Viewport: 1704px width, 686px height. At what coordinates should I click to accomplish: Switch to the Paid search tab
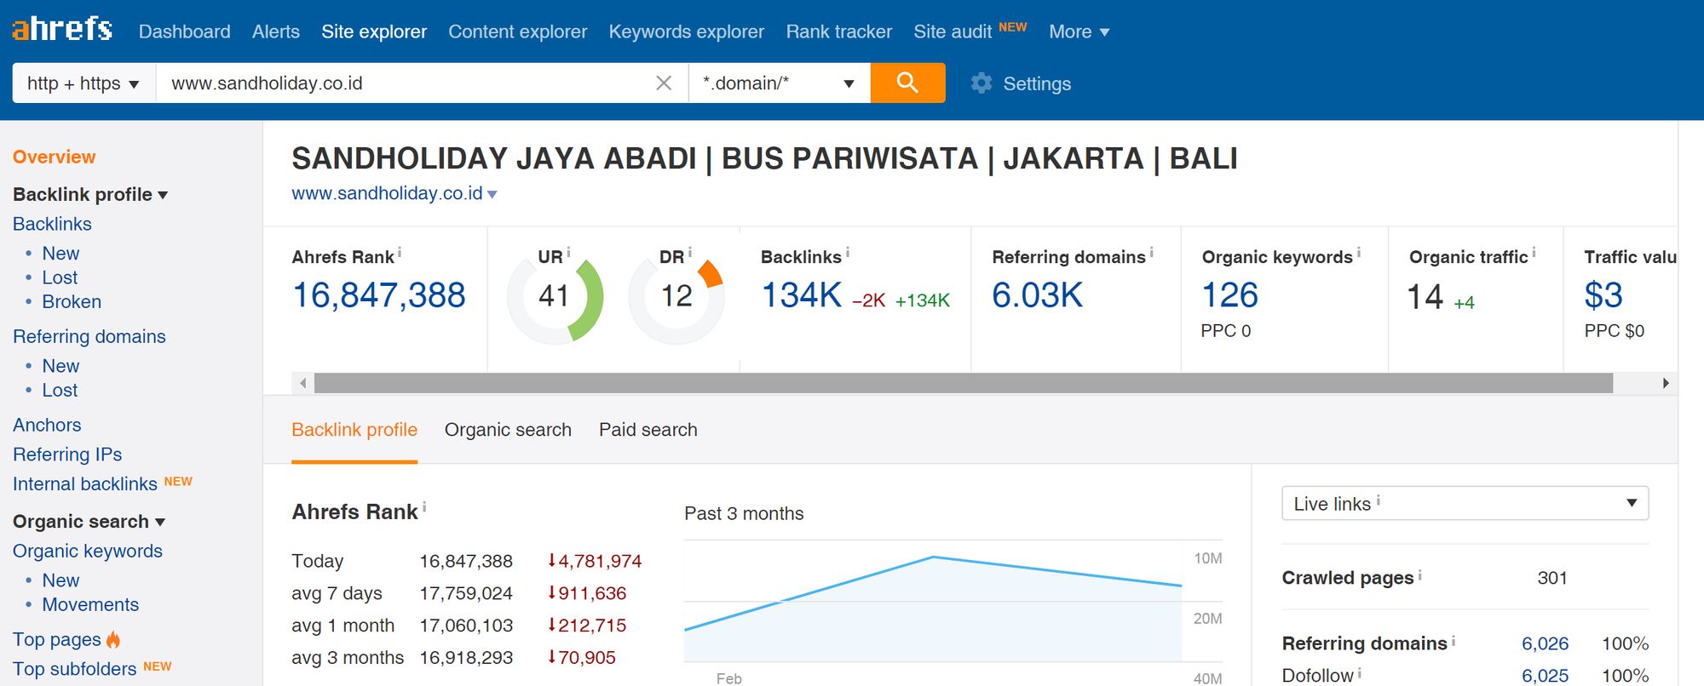pyautogui.click(x=648, y=430)
